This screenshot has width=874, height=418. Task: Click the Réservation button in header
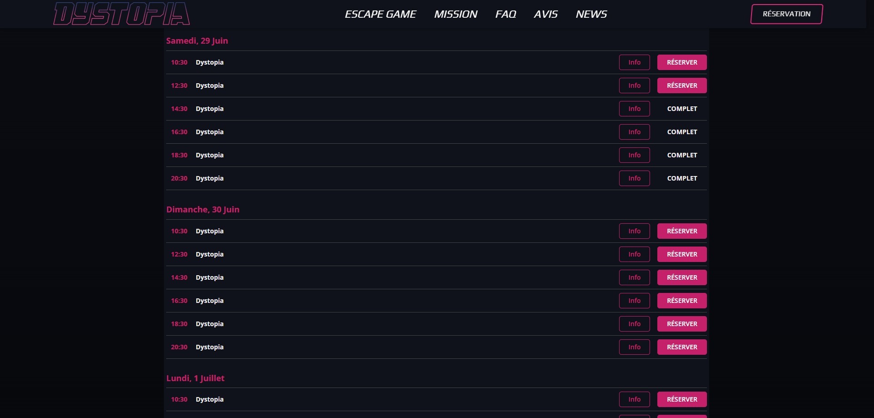coord(786,14)
